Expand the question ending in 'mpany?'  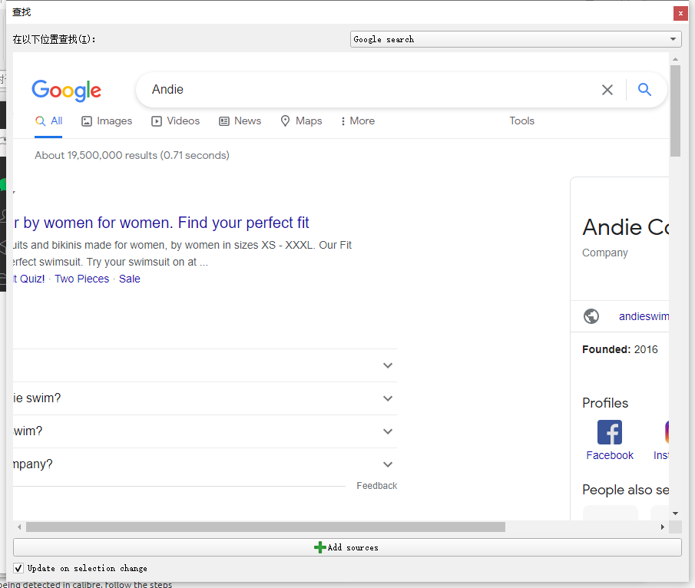[388, 464]
